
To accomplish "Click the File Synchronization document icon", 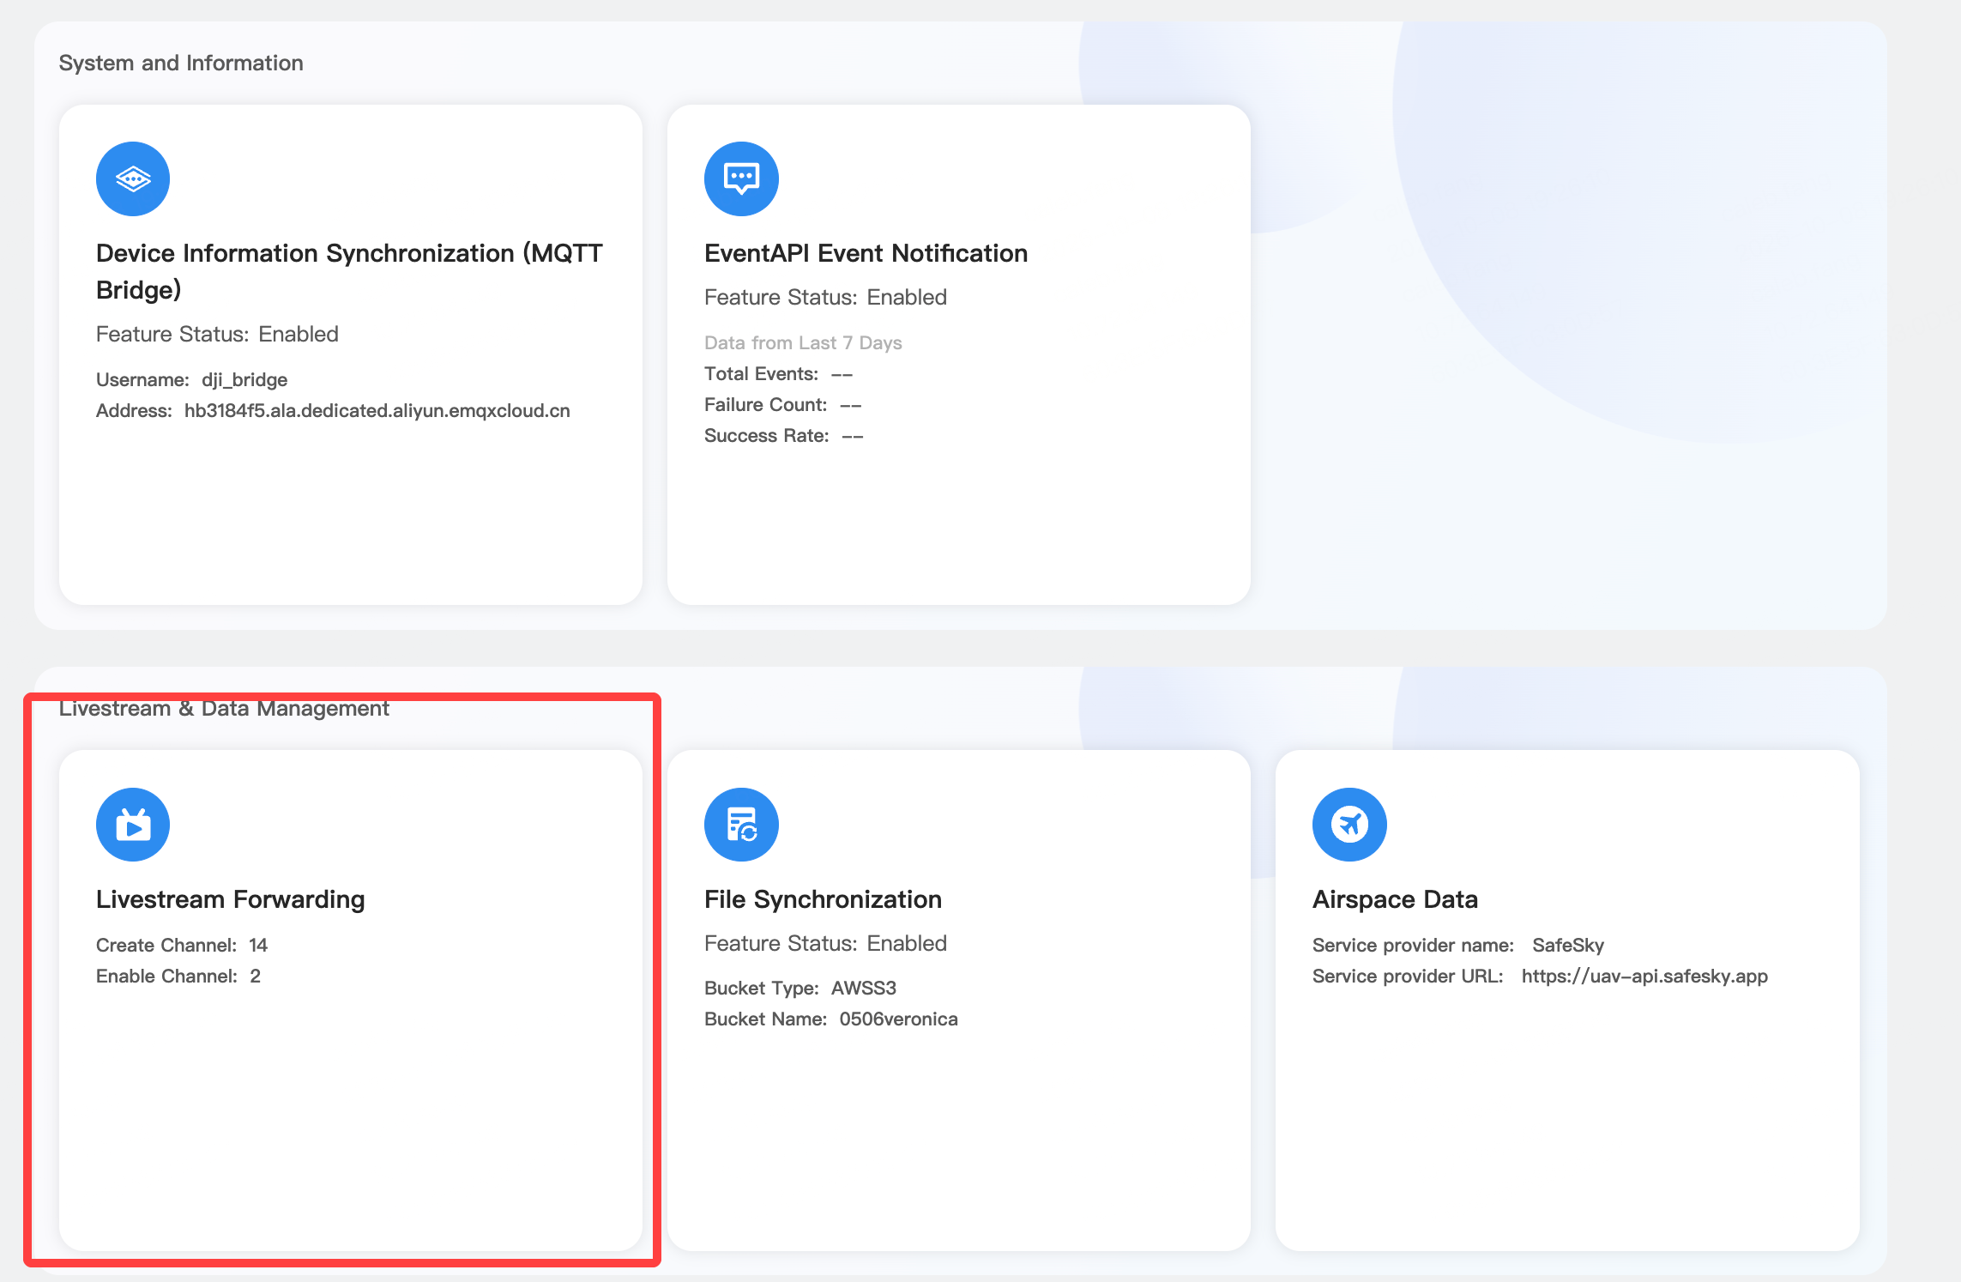I will click(741, 825).
